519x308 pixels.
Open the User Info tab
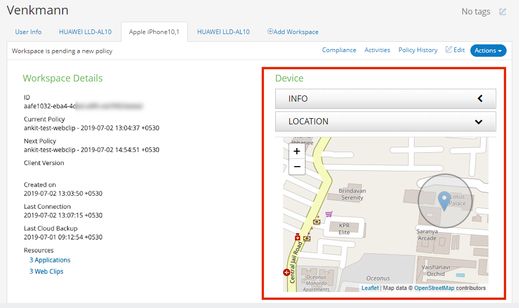point(28,31)
